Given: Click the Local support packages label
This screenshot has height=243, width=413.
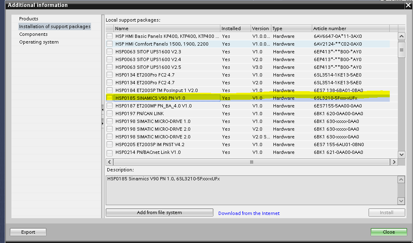Looking at the screenshot, I should point(133,20).
